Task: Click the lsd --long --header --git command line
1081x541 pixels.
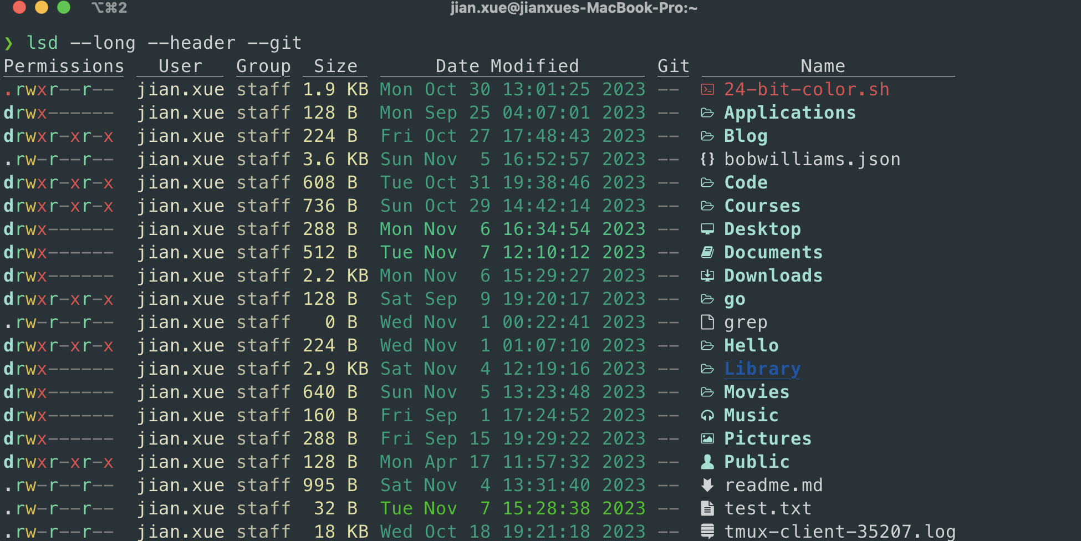Action: (164, 43)
